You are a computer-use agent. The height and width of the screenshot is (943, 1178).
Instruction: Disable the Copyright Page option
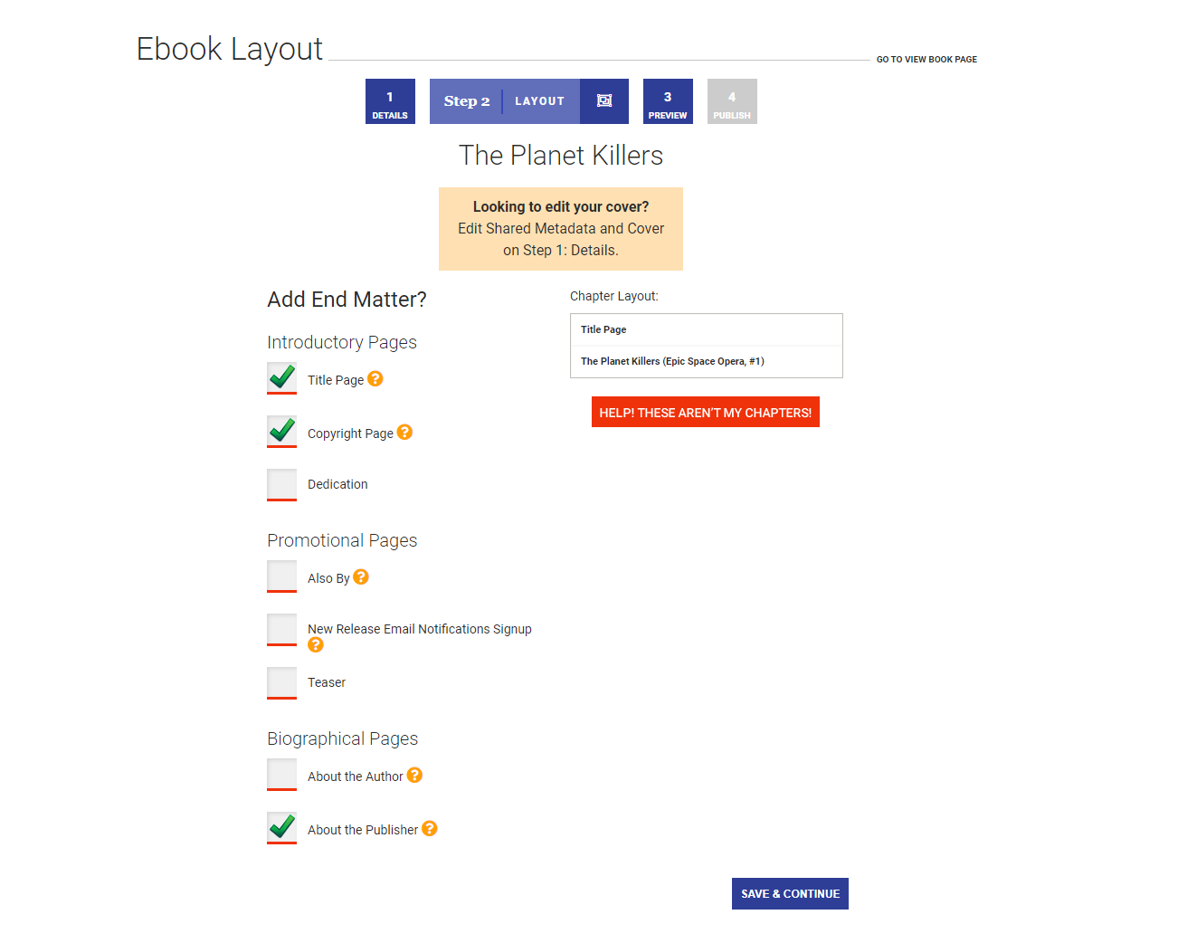click(x=281, y=431)
